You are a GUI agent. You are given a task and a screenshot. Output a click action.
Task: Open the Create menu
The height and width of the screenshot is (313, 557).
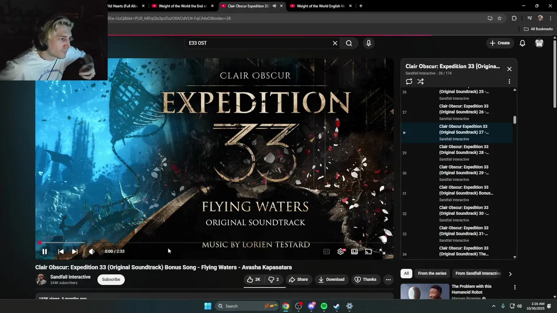(500, 43)
